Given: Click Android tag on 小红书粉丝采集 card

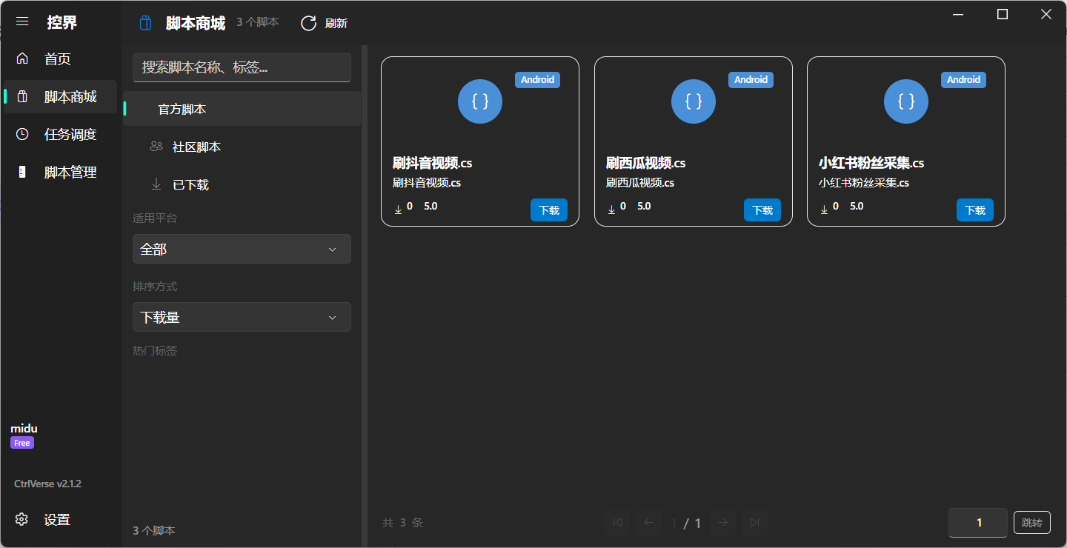Looking at the screenshot, I should coord(963,80).
